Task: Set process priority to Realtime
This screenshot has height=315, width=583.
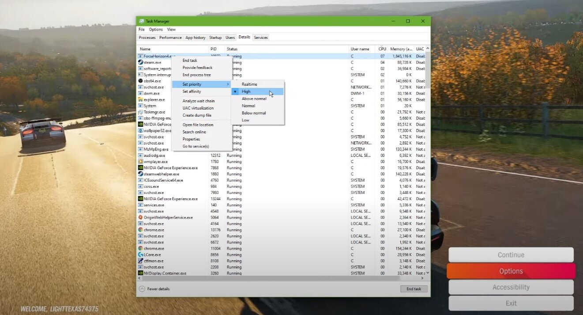Action: (x=249, y=84)
